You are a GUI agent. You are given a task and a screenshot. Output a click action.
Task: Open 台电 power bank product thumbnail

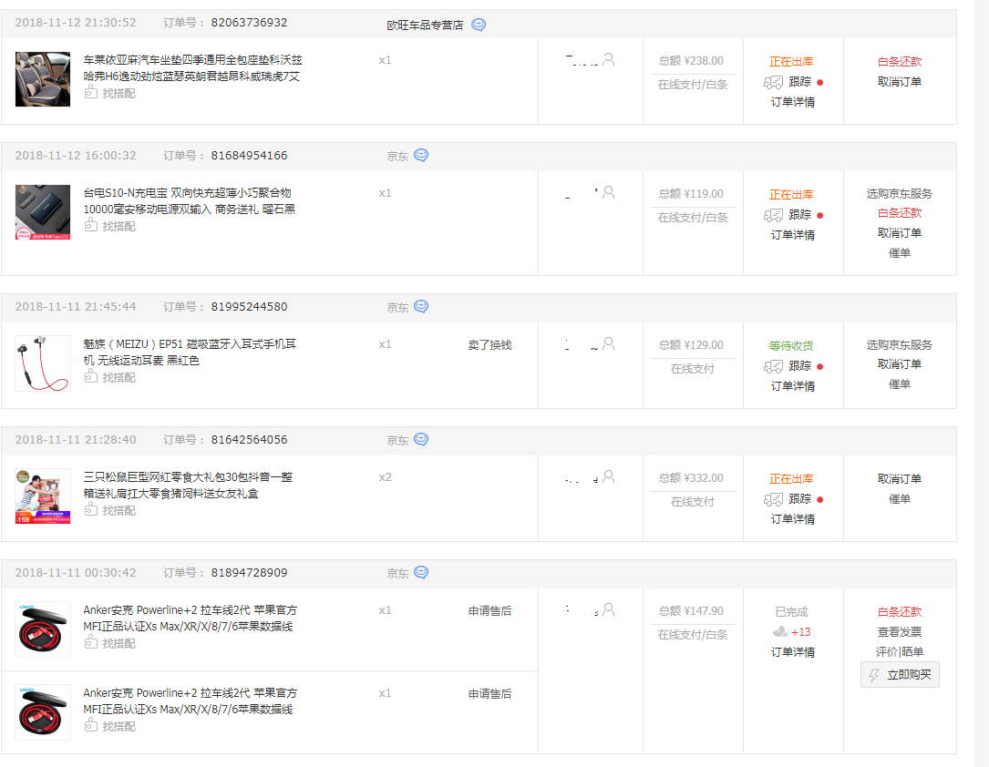click(43, 212)
